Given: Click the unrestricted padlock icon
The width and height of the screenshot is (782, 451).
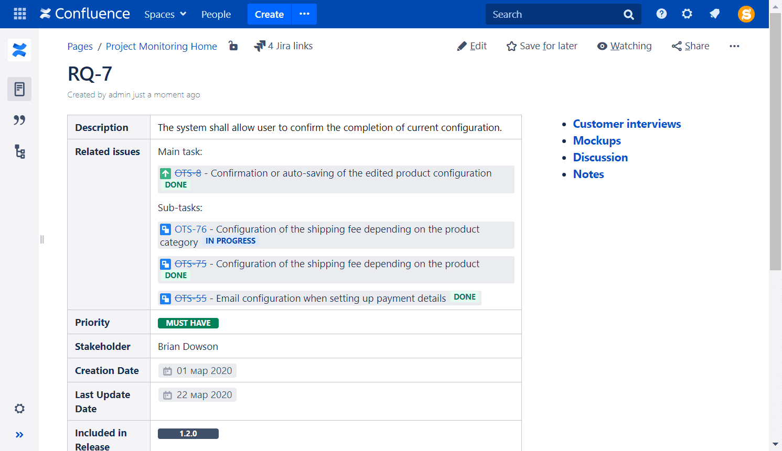Looking at the screenshot, I should [x=233, y=46].
